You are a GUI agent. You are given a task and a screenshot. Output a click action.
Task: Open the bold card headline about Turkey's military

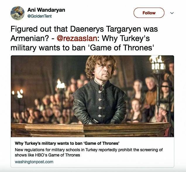click(x=67, y=143)
